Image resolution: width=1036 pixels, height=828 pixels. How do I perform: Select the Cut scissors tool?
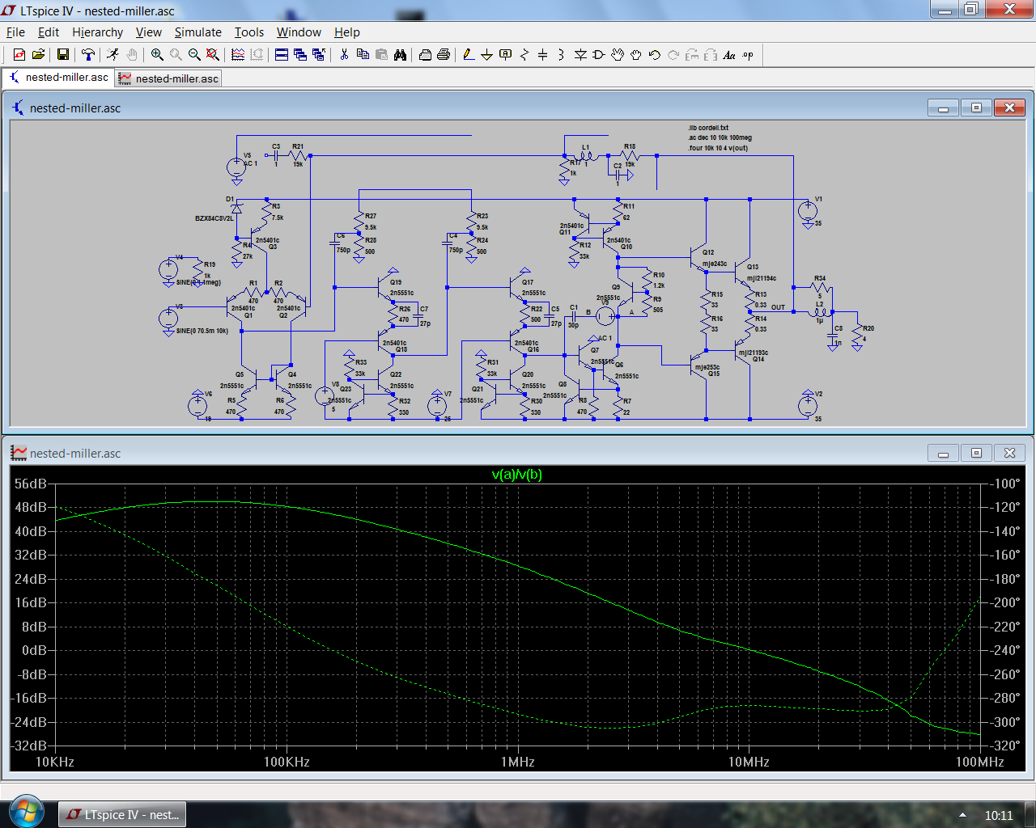point(344,55)
